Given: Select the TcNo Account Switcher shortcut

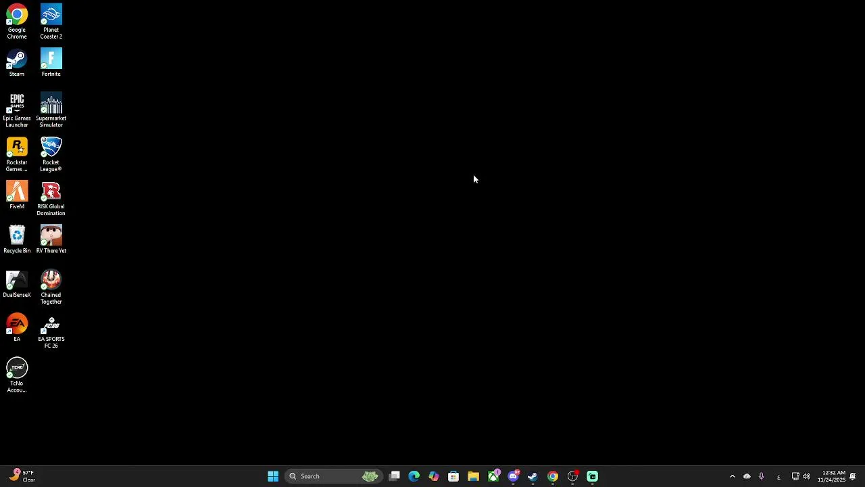Looking at the screenshot, I should [17, 375].
